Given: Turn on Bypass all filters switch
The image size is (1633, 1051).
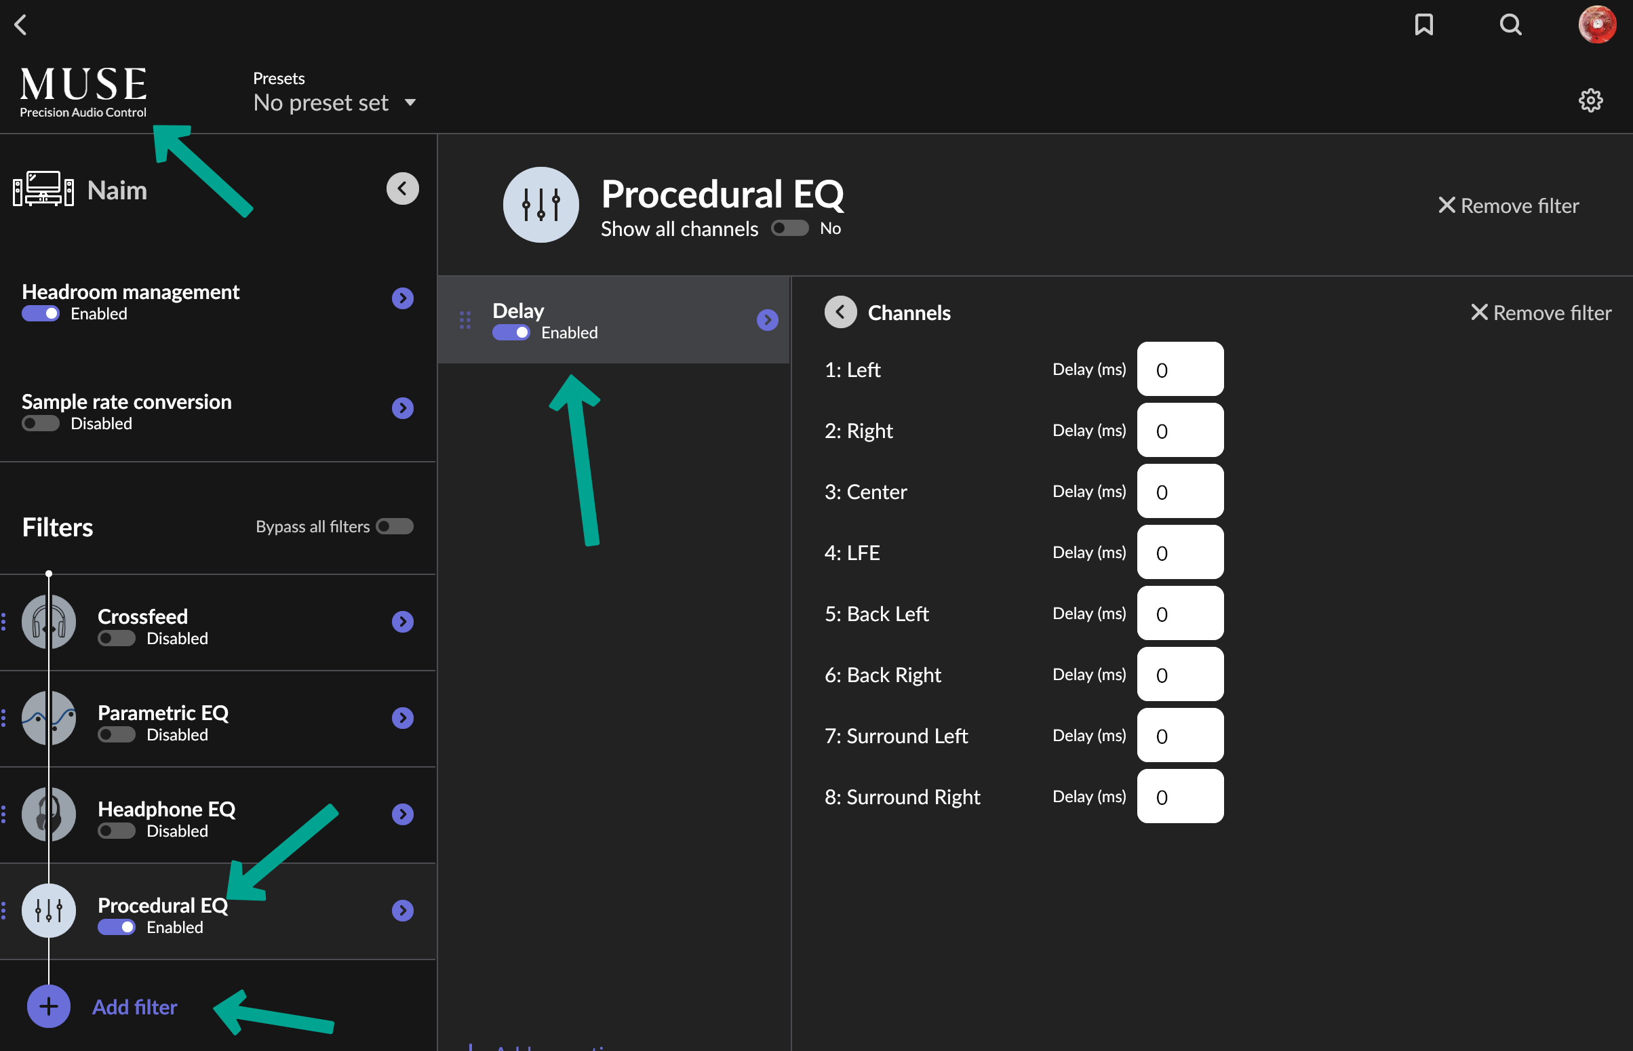Looking at the screenshot, I should point(395,526).
